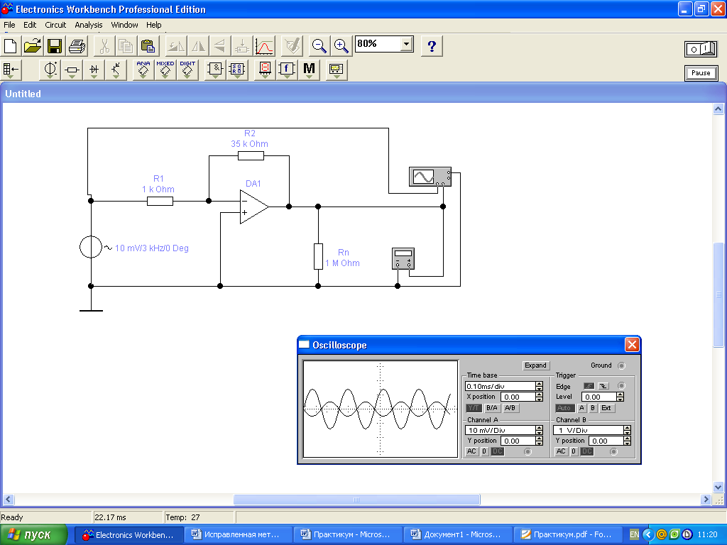
Task: Click the Expand button on oscilloscope
Action: click(535, 365)
